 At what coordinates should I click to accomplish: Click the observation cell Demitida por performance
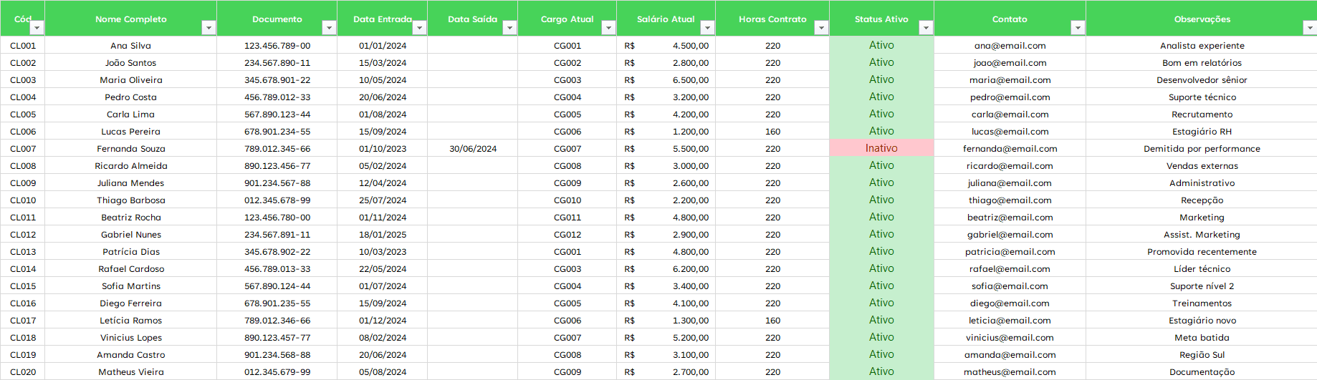click(1202, 149)
